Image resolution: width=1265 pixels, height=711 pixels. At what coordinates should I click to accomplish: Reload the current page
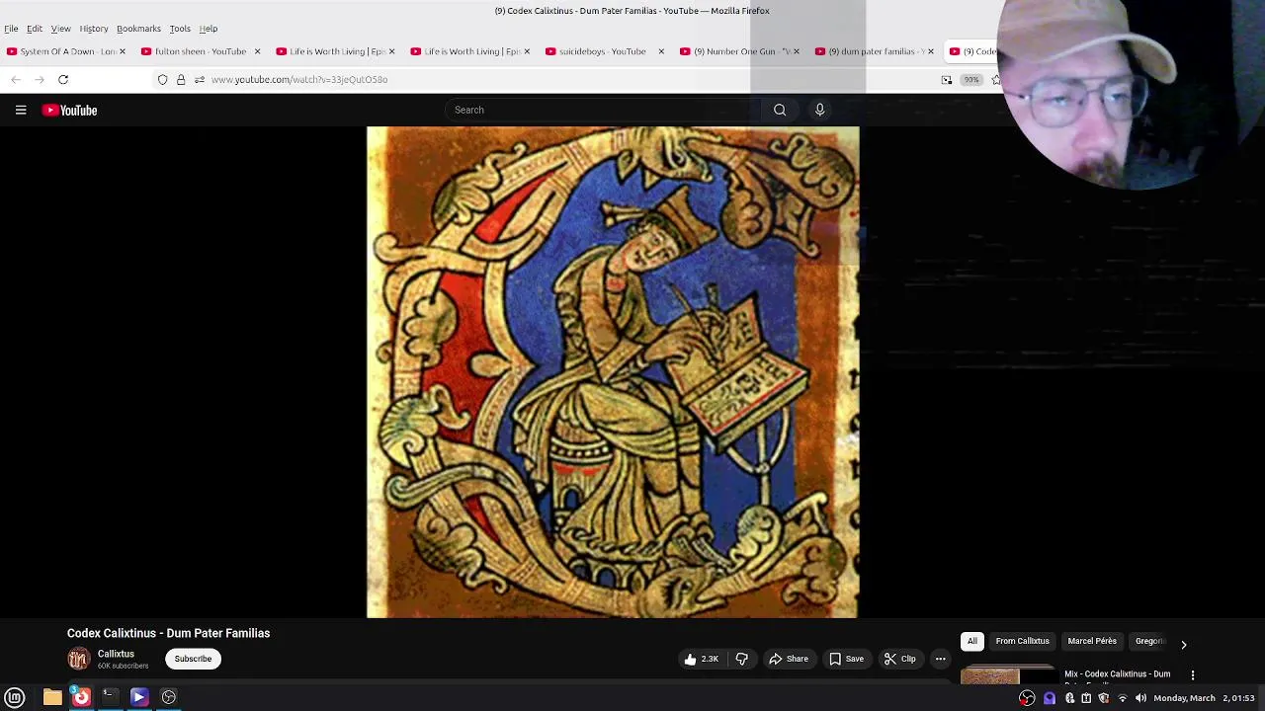point(63,79)
